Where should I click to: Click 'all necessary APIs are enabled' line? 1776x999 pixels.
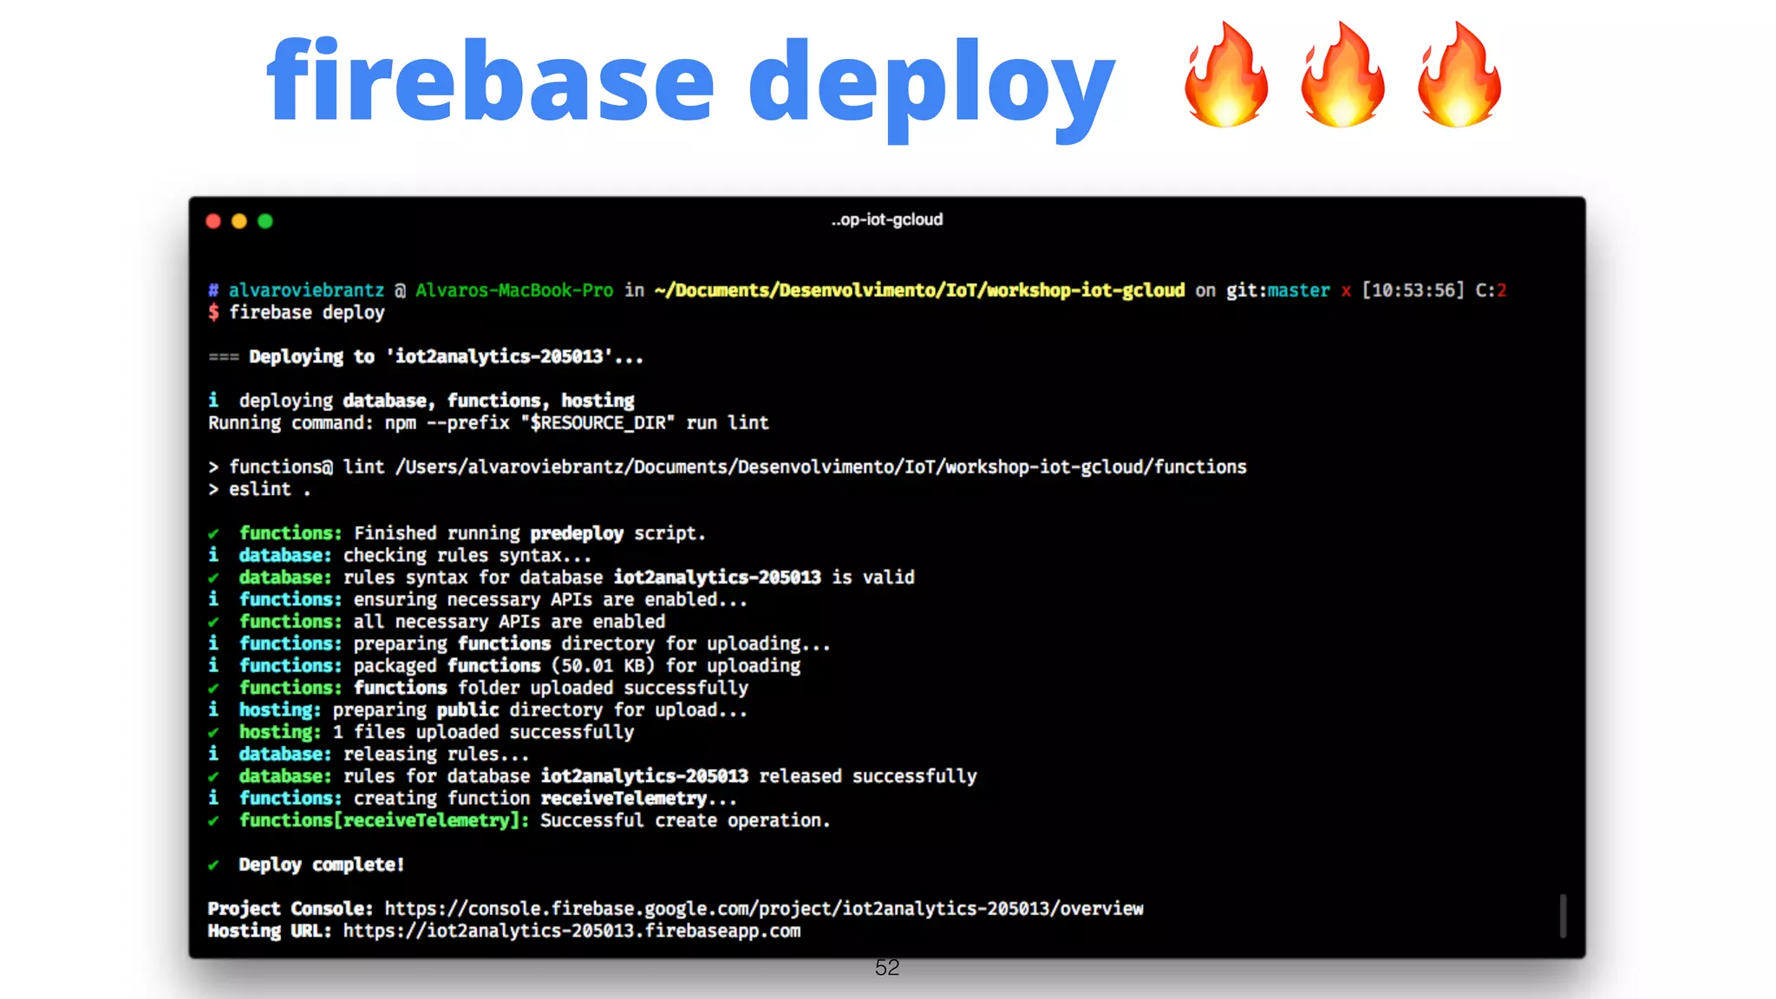click(437, 622)
